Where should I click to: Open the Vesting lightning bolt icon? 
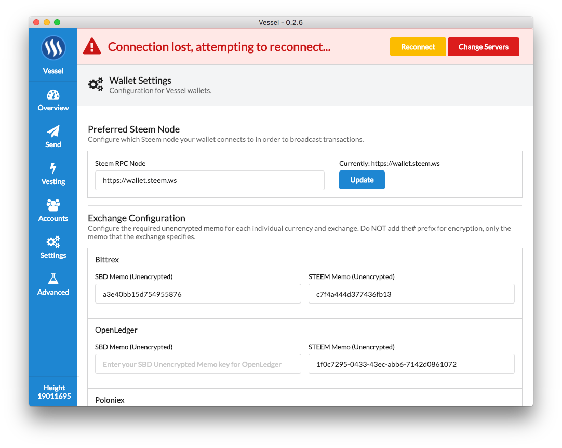pos(53,168)
